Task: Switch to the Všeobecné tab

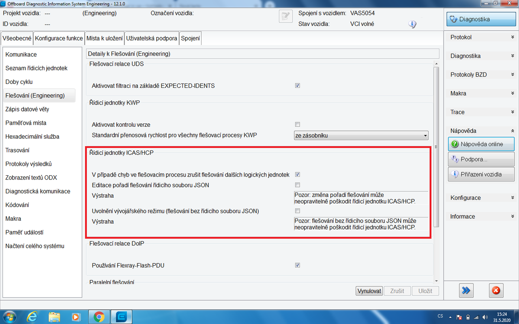Action: 17,38
